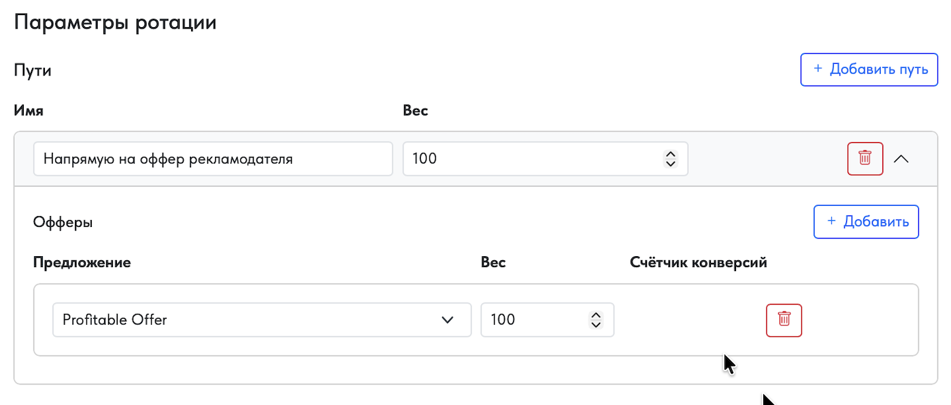This screenshot has width=951, height=405.
Task: Click the chevron arrow in the Предложение select
Action: click(x=447, y=319)
